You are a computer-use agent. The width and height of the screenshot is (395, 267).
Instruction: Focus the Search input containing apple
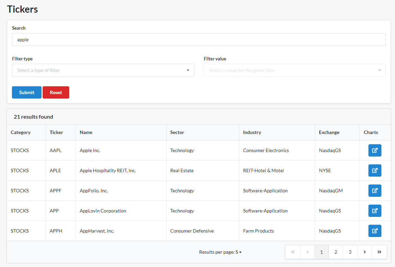pos(199,40)
